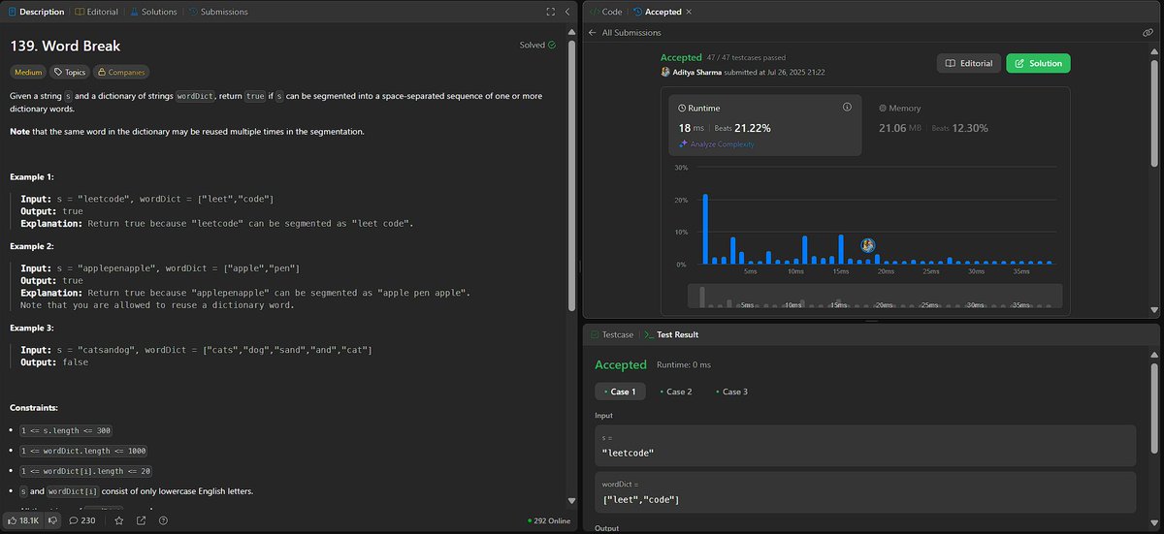The image size is (1164, 534).
Task: Click the green Solution button
Action: tap(1038, 63)
